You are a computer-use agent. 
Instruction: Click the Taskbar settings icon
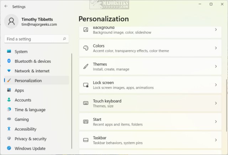(85, 140)
